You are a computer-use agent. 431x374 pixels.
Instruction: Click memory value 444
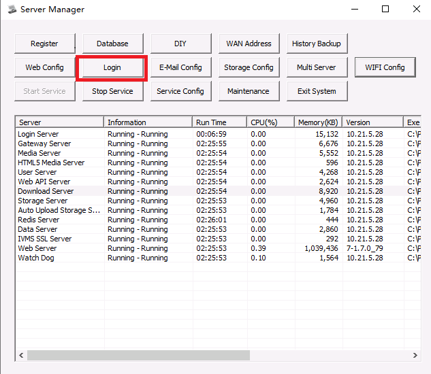pos(332,220)
